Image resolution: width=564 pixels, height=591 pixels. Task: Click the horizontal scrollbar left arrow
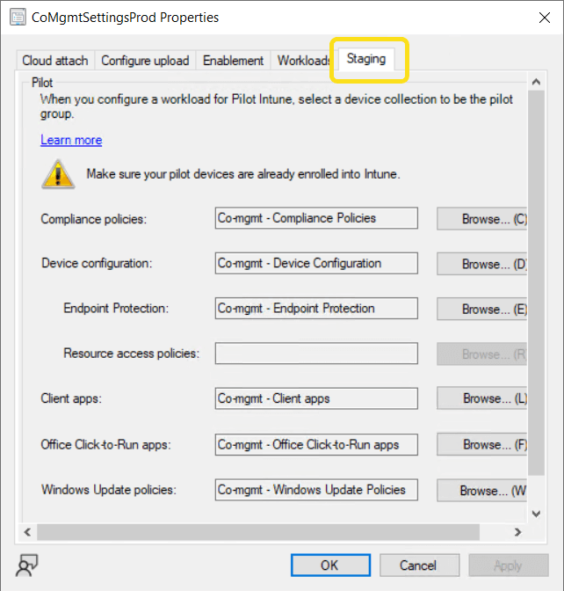27,532
